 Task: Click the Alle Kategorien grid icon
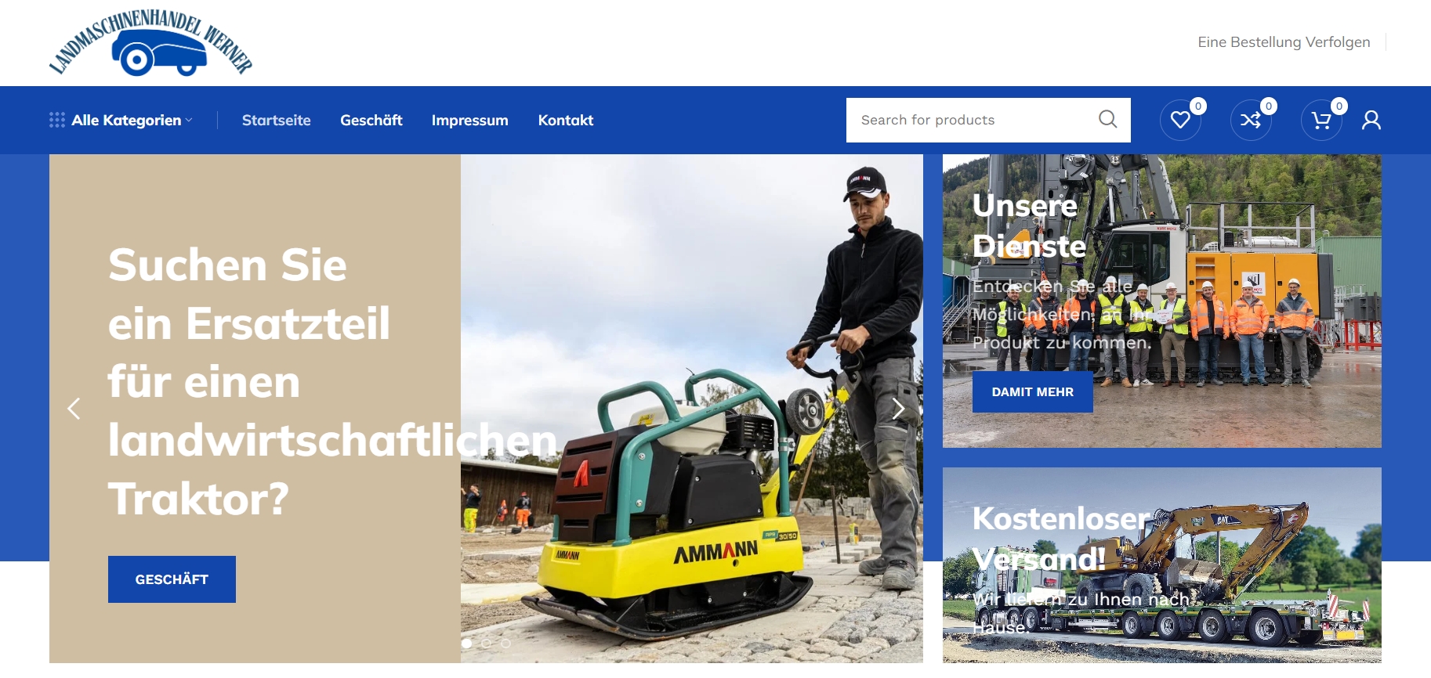pos(57,120)
